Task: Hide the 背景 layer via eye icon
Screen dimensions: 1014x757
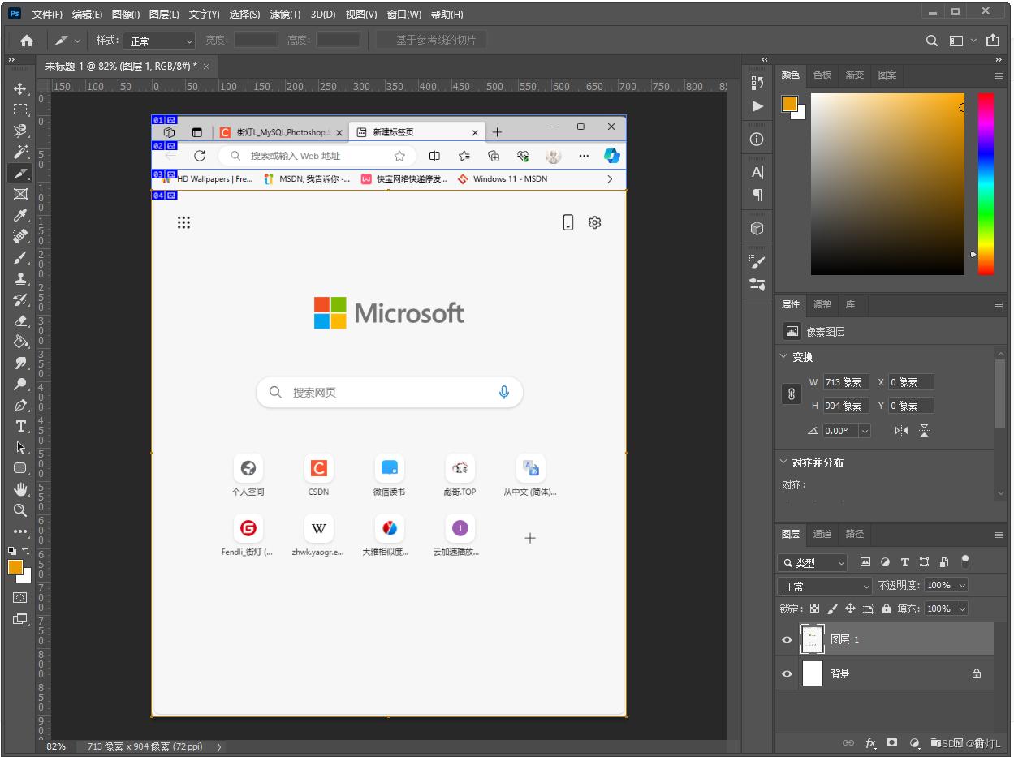Action: [787, 673]
